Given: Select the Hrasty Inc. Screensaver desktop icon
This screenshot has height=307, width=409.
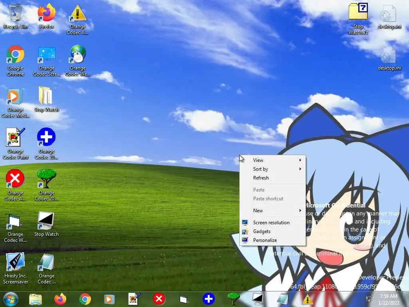Looking at the screenshot, I should click(16, 269).
